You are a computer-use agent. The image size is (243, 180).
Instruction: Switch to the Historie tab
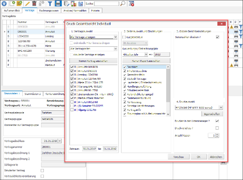point(95,11)
